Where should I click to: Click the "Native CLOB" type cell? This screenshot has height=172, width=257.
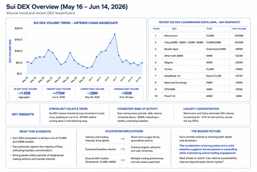[214, 76]
